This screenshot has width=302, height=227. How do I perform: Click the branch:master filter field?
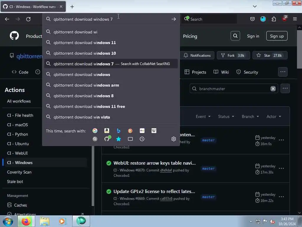(x=234, y=89)
